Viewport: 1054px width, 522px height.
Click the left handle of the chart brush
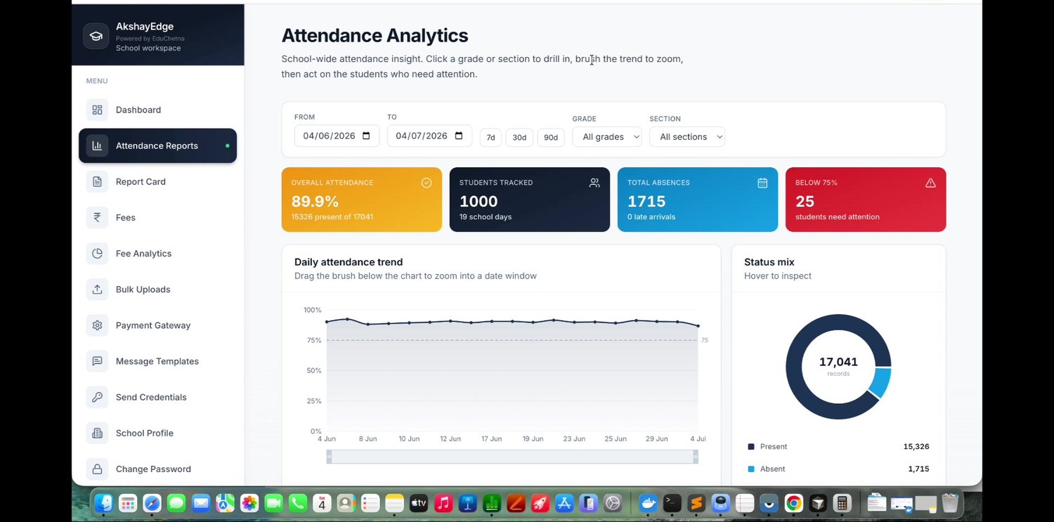329,457
